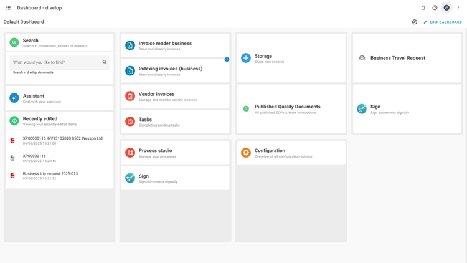Click the Invoice reader business icon
467x263 pixels.
tap(130, 45)
